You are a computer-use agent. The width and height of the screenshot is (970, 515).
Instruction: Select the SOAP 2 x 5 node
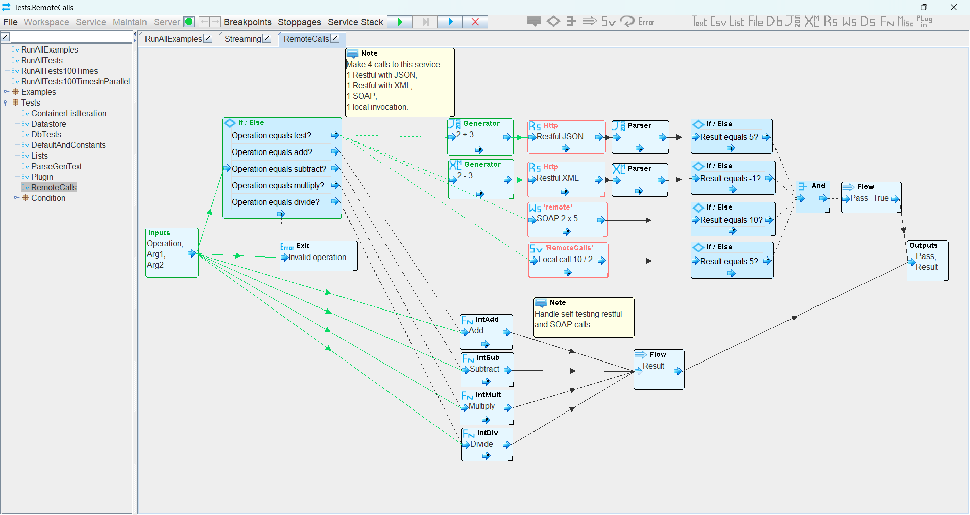point(567,219)
